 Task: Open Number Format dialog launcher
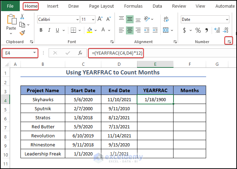(x=229, y=42)
